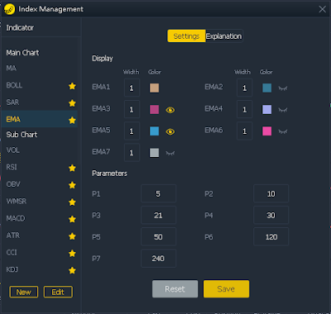The height and width of the screenshot is (314, 331).
Task: Show the hidden EMA2 line
Action: click(x=283, y=88)
